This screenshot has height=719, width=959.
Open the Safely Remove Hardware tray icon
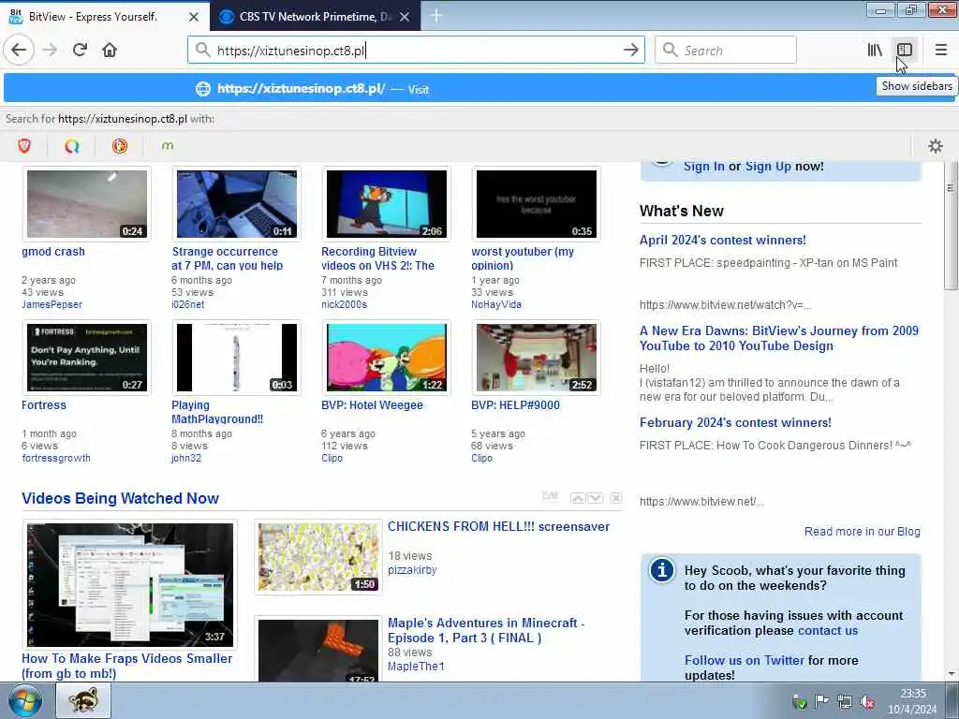click(x=799, y=702)
